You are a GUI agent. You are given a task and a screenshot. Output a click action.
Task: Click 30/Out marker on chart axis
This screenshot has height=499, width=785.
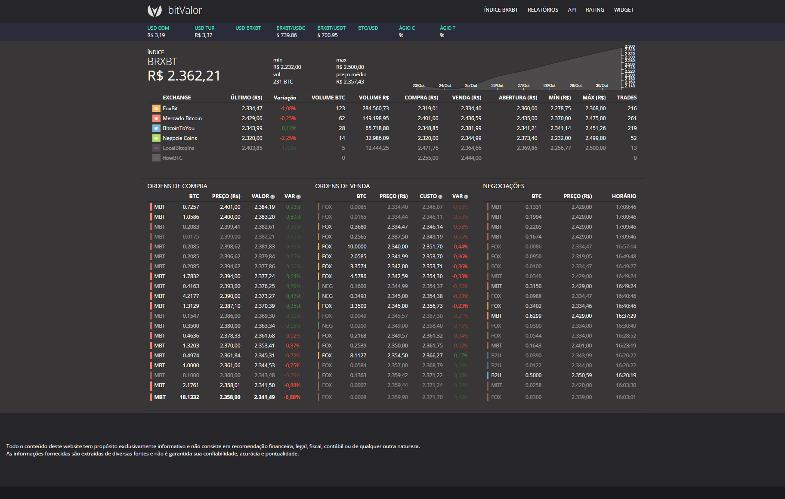click(x=602, y=86)
